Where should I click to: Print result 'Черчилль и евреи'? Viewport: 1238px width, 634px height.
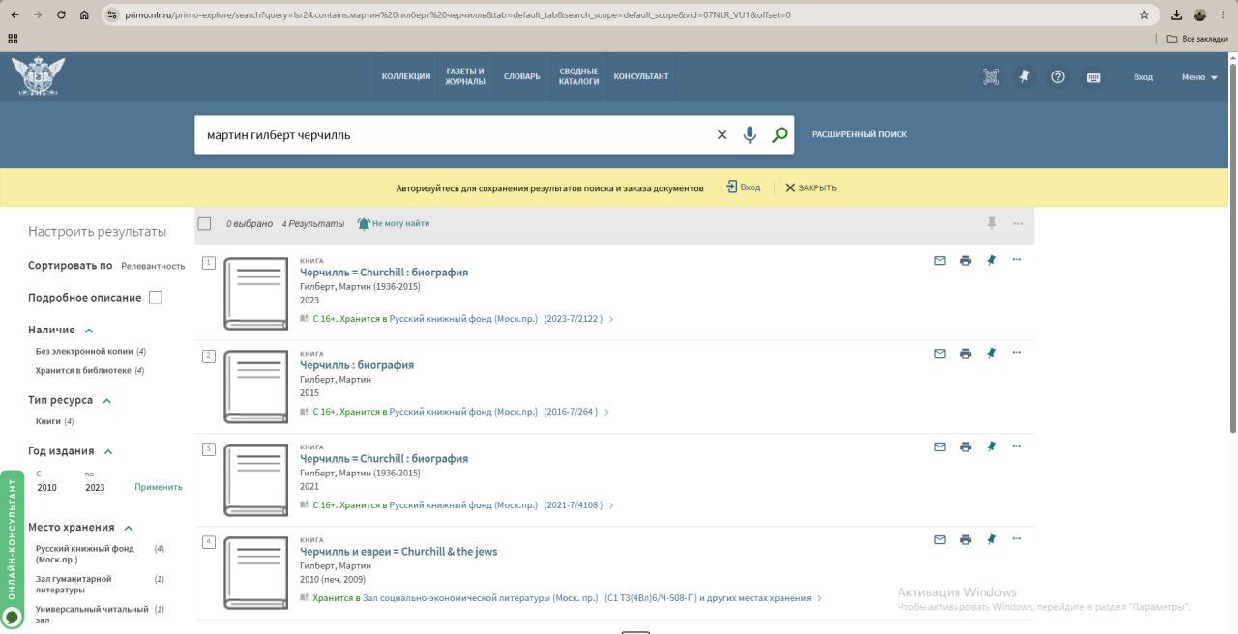(965, 540)
